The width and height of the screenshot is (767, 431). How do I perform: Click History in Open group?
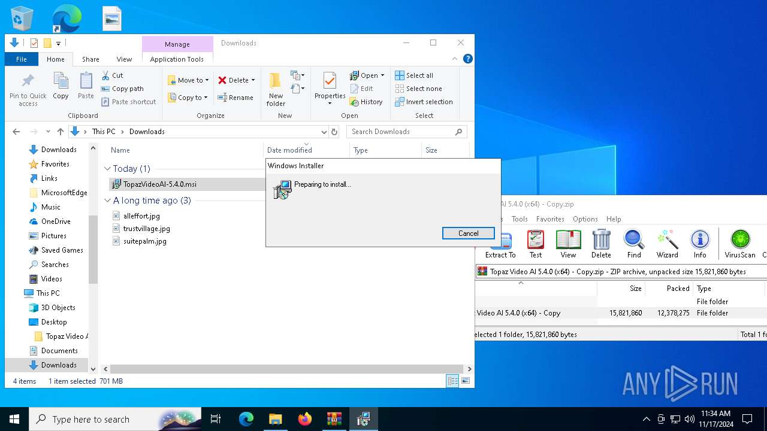366,102
